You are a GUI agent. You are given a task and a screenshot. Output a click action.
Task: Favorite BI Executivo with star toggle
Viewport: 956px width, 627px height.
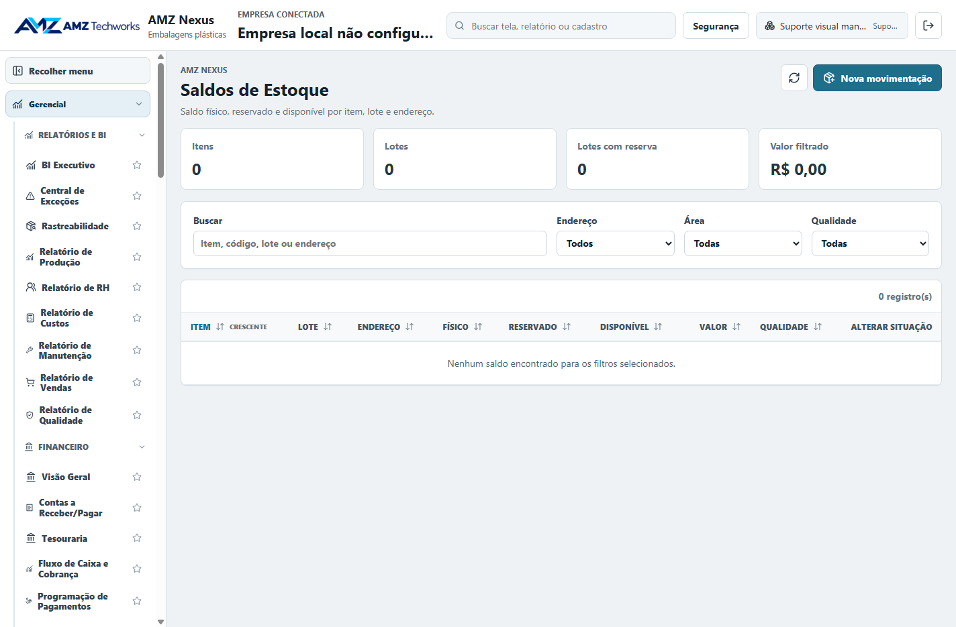pyautogui.click(x=137, y=165)
